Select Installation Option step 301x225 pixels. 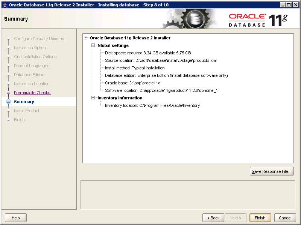click(x=30, y=48)
